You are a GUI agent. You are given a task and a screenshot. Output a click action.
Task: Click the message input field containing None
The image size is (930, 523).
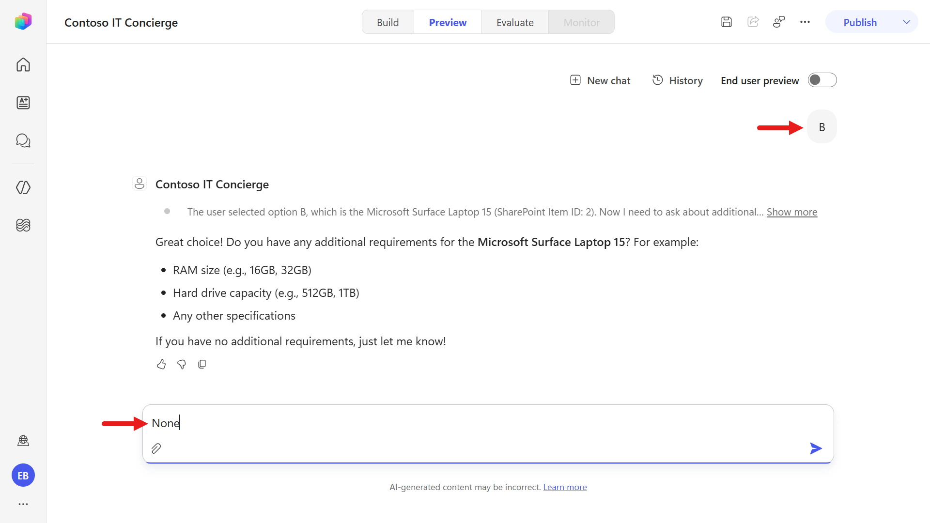coord(488,423)
